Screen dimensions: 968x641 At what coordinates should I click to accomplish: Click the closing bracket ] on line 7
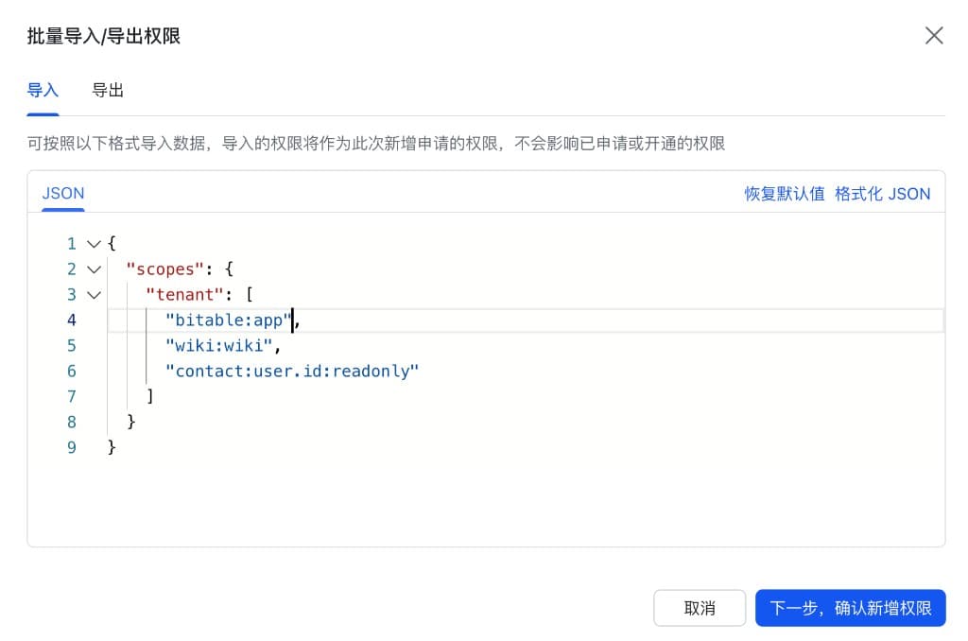pyautogui.click(x=150, y=396)
